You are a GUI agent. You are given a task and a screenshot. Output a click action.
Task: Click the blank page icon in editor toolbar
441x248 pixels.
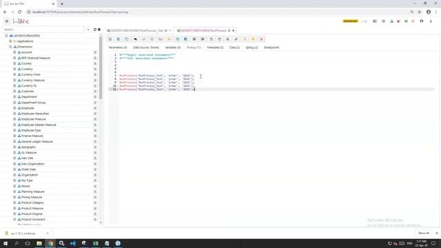110,39
